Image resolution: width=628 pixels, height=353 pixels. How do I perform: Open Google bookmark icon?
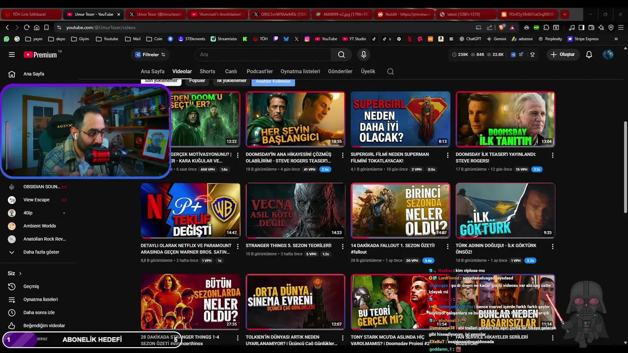click(x=17, y=39)
